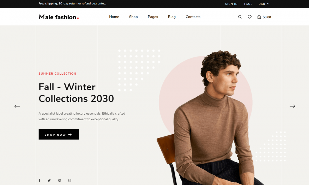Select the Home navigation item
Image resolution: width=309 pixels, height=185 pixels.
point(114,17)
